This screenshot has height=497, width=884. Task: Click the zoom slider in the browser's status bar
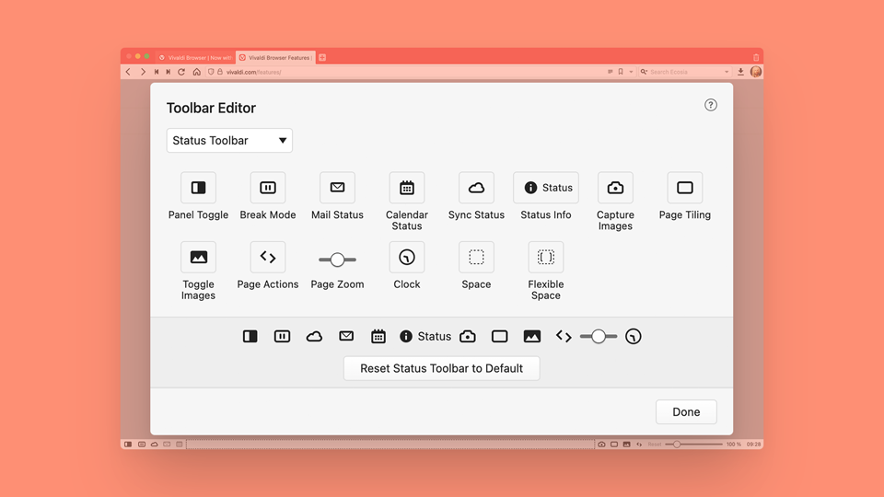pos(693,445)
